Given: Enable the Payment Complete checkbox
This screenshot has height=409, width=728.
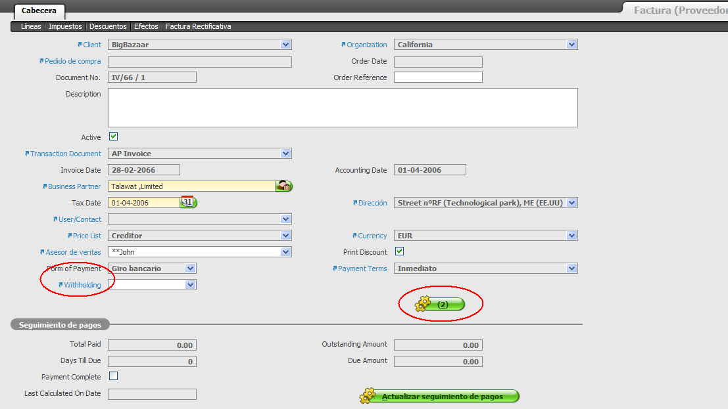Looking at the screenshot, I should (113, 376).
